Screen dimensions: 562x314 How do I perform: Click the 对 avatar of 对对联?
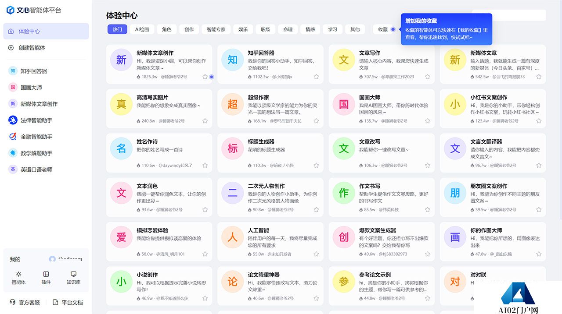(x=455, y=282)
